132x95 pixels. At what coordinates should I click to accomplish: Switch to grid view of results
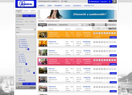[x=89, y=25]
